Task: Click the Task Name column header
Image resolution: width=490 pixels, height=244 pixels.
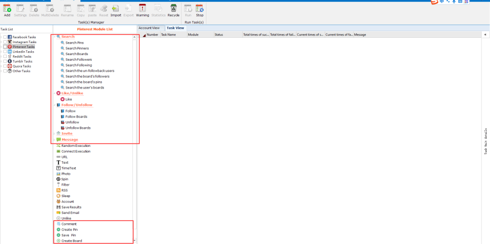Action: tap(168, 35)
